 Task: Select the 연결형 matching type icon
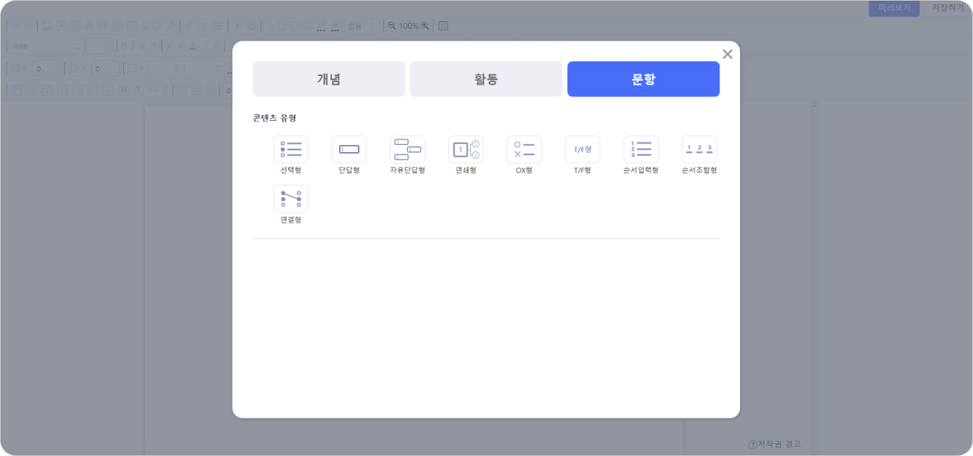(x=290, y=199)
